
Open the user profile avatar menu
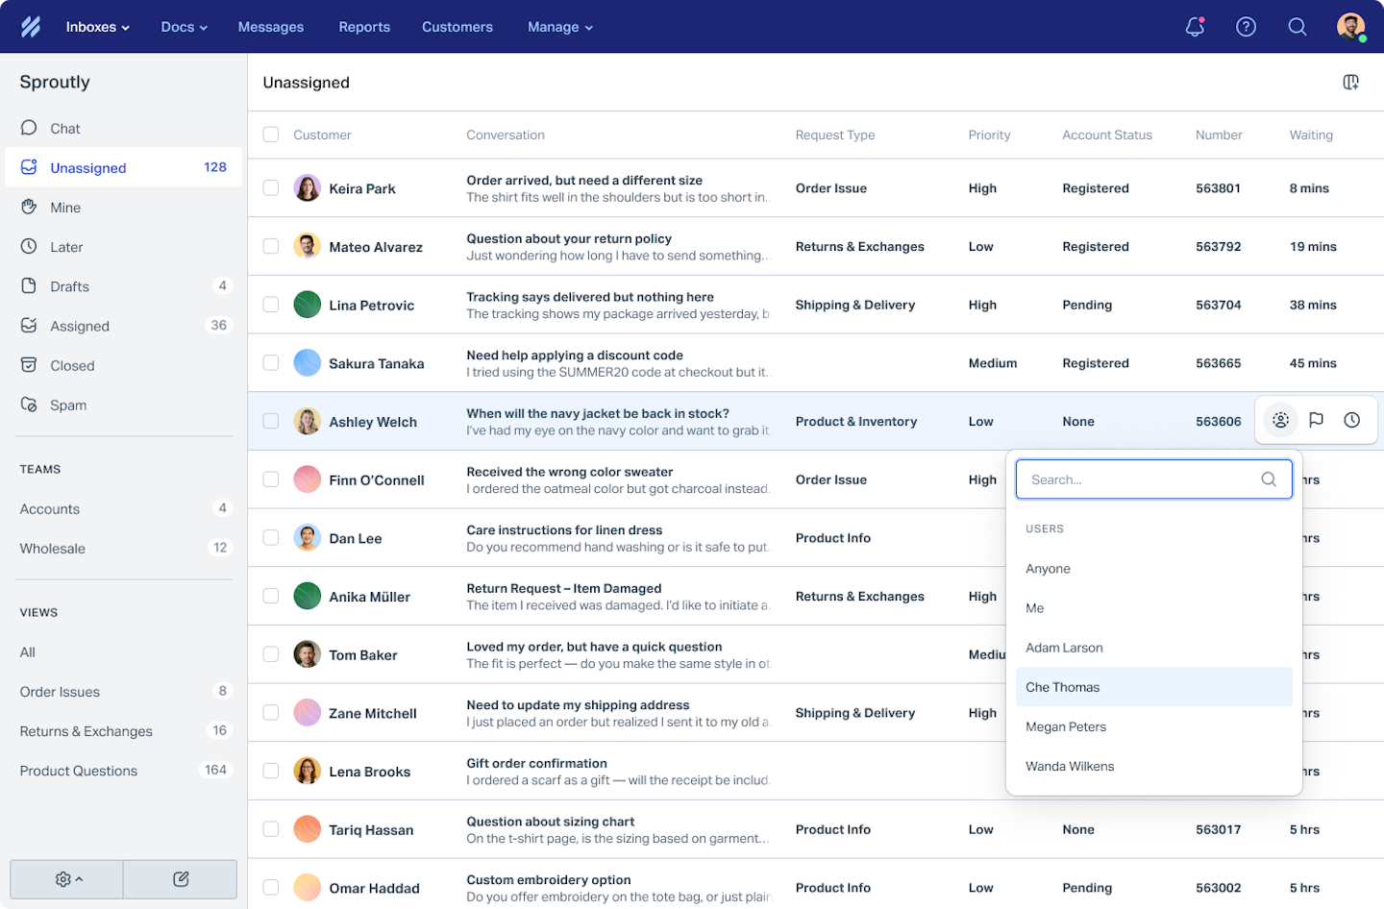(x=1350, y=27)
